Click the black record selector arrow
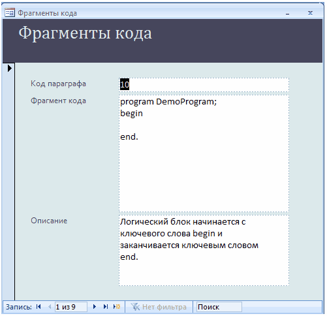The image size is (327, 316). (x=10, y=68)
